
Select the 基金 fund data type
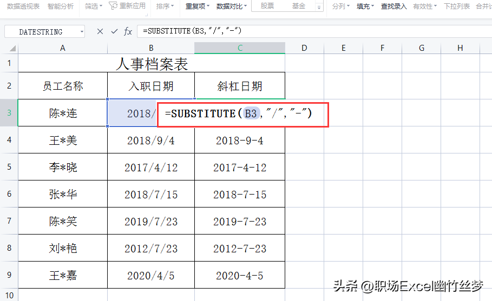[299, 5]
